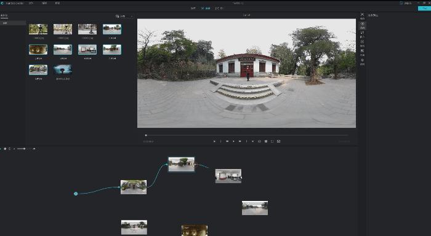Image resolution: width=431 pixels, height=236 pixels.
Task: Open the first menu after the app name
Action: point(31,3)
